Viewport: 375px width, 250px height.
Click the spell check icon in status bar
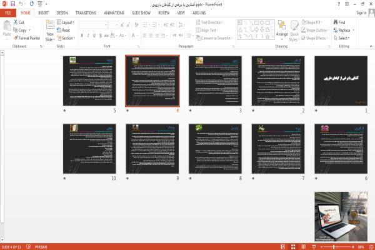(x=29, y=247)
